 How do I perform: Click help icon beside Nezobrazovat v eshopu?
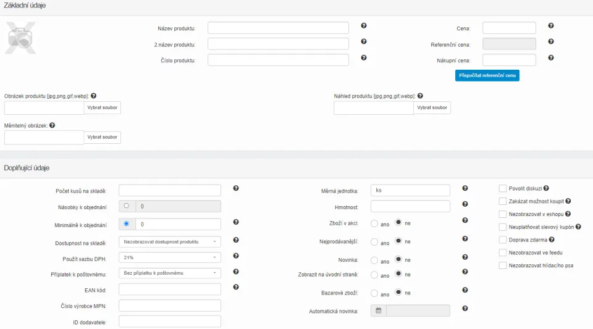(568, 214)
